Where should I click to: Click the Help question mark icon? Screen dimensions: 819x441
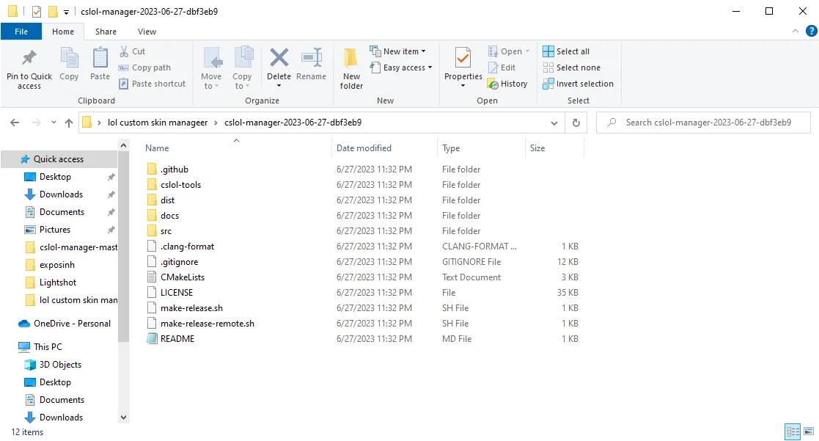811,31
